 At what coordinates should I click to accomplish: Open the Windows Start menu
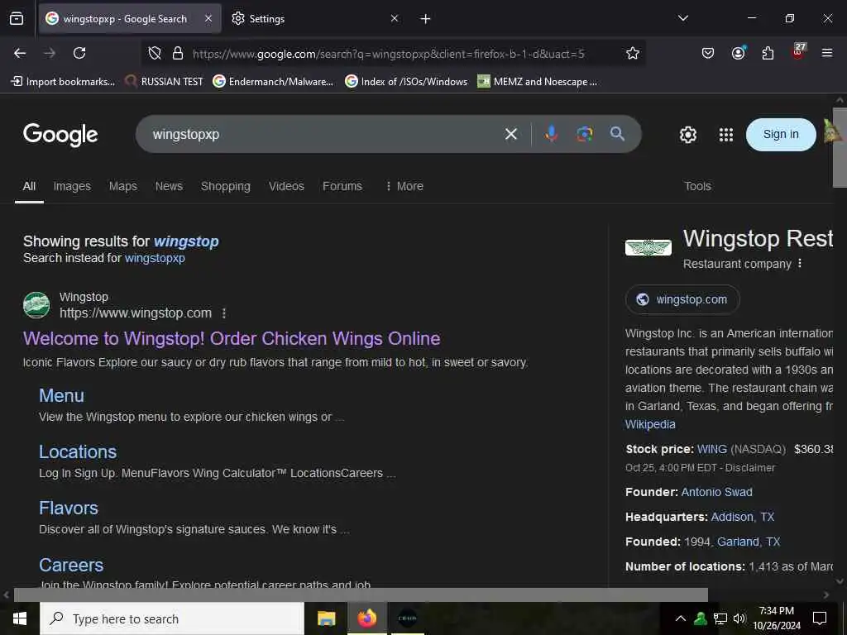[20, 618]
